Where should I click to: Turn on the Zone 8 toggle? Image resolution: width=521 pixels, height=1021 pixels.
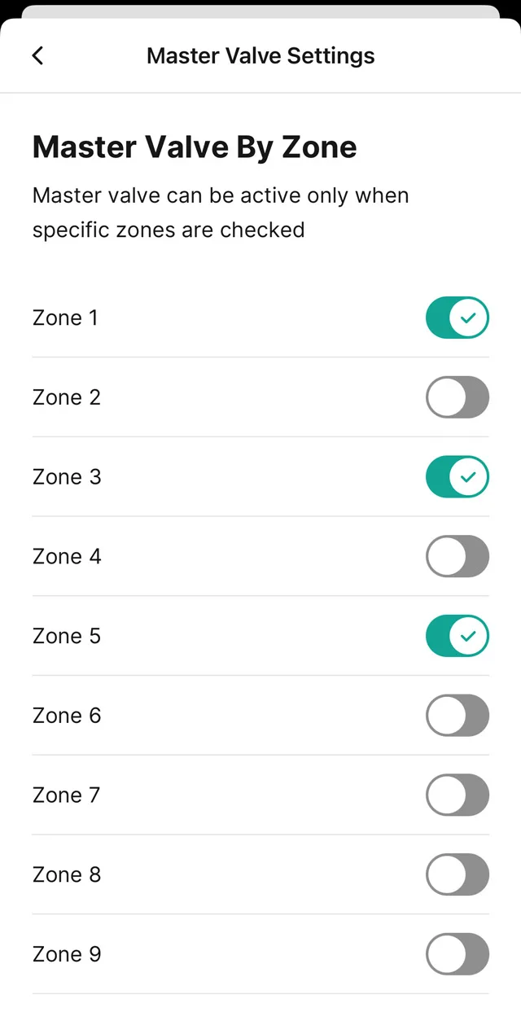click(x=457, y=874)
